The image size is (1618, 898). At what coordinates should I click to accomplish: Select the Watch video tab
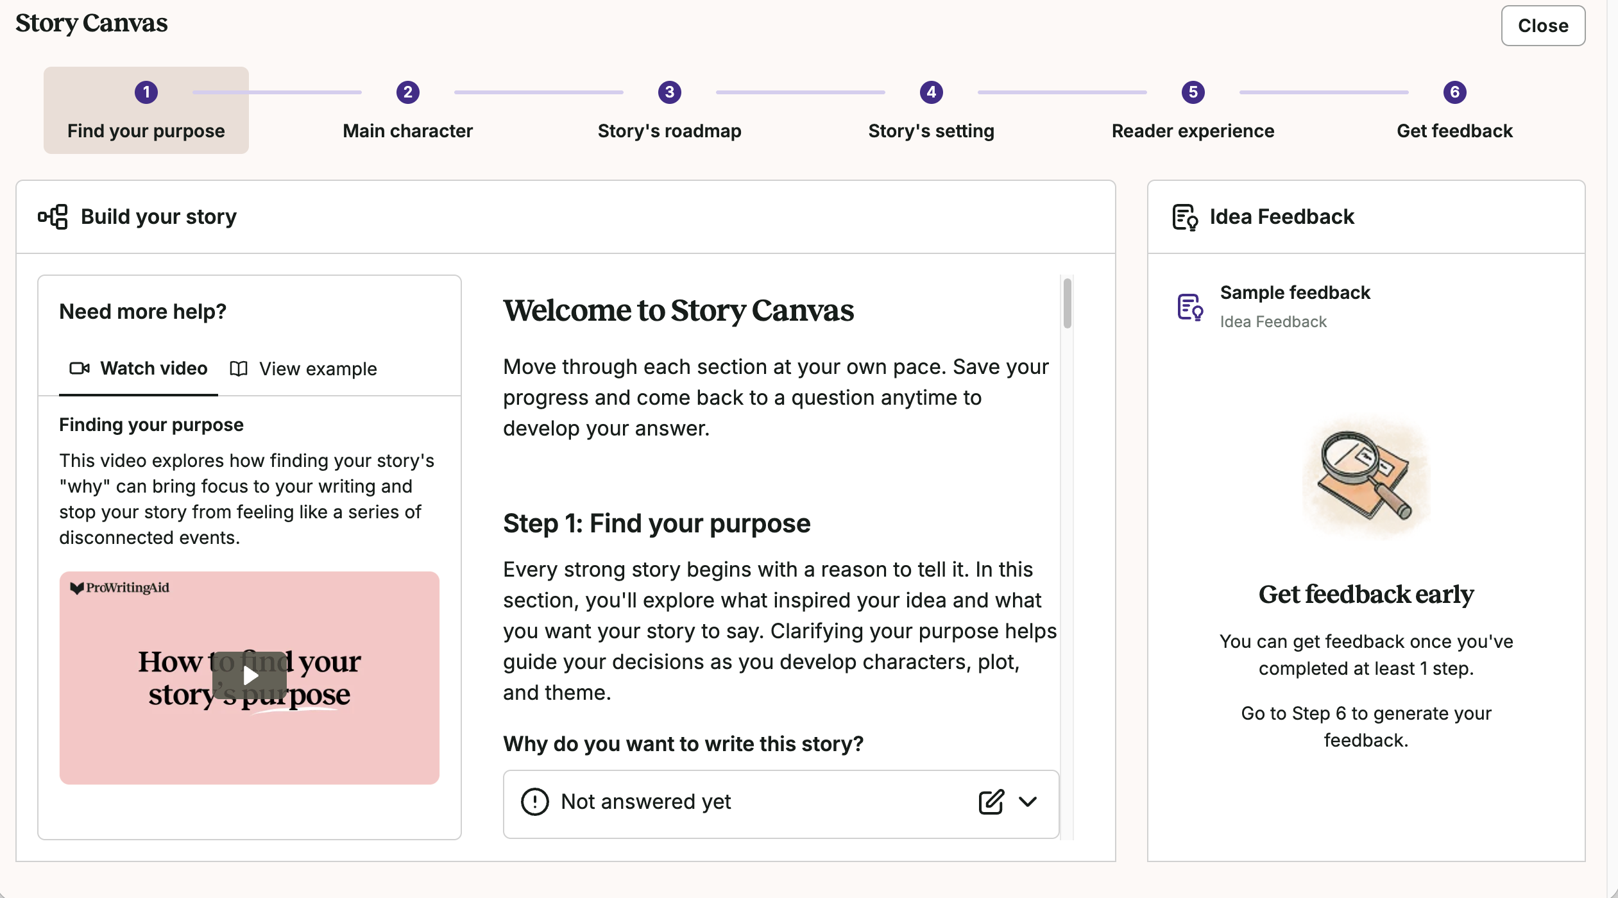click(139, 369)
